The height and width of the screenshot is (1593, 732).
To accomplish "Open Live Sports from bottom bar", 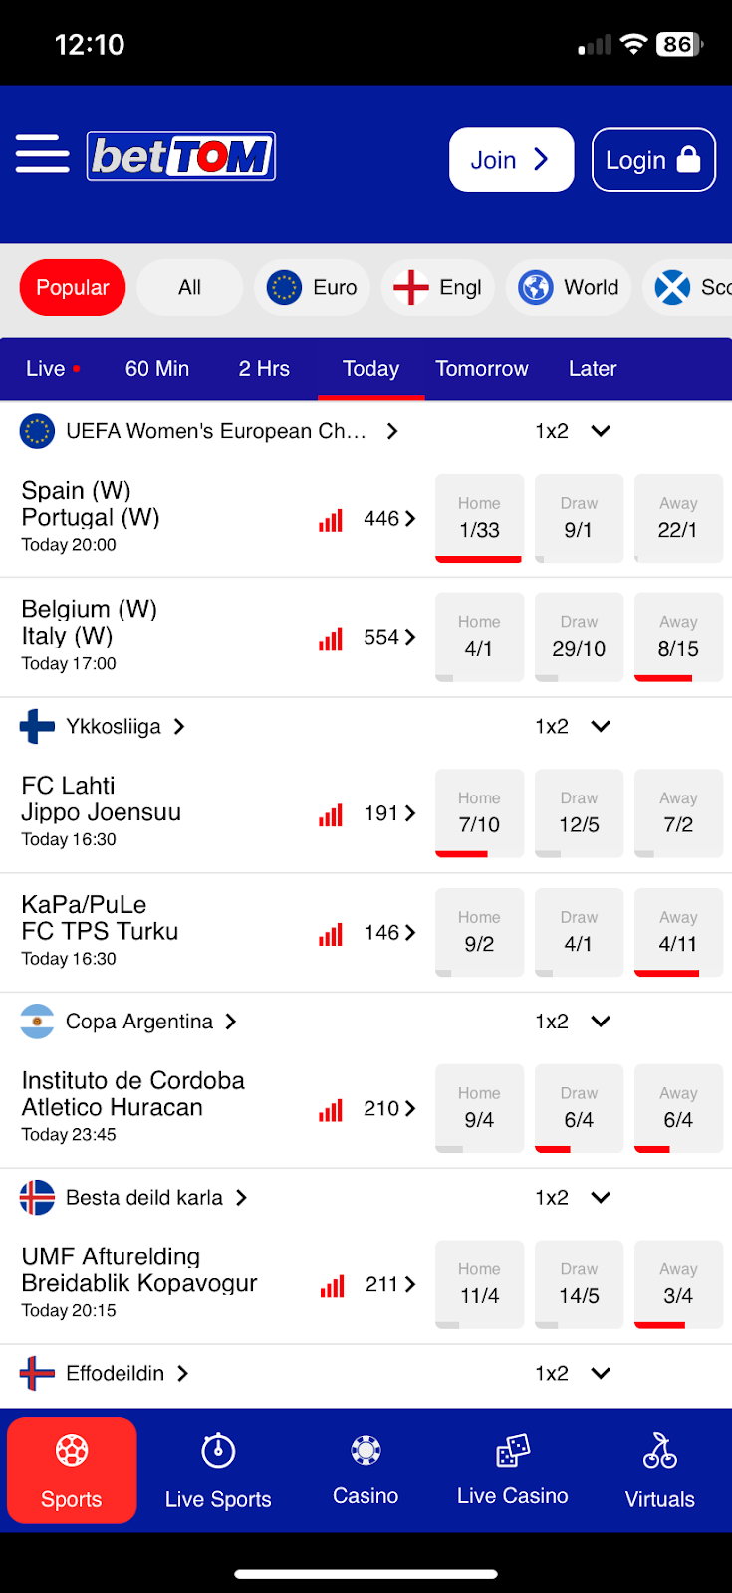I will [x=218, y=1471].
